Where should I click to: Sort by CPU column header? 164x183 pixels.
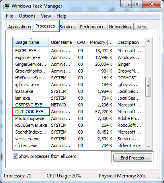81,42
